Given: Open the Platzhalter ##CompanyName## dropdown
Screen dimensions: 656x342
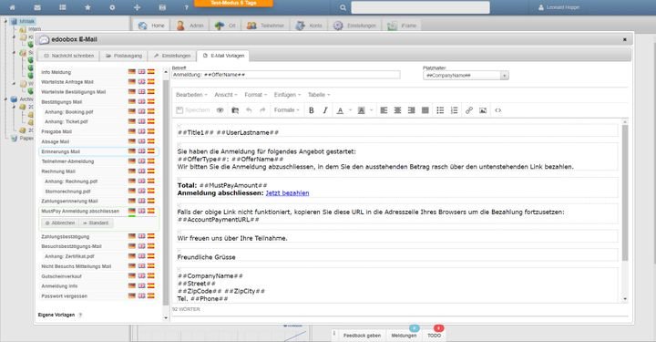Looking at the screenshot, I should click(466, 76).
